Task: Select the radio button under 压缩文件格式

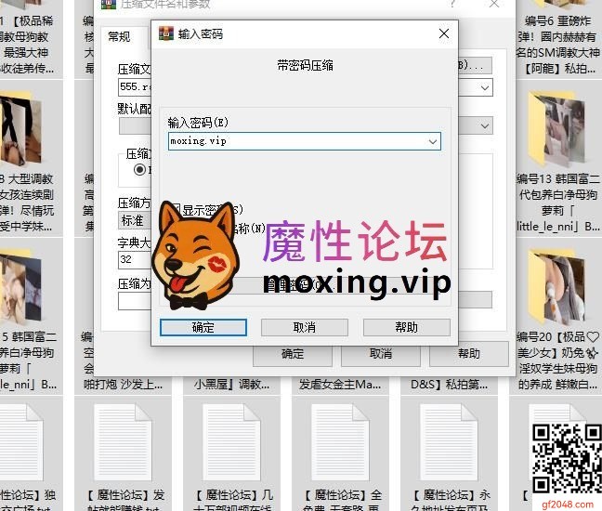Action: point(140,170)
